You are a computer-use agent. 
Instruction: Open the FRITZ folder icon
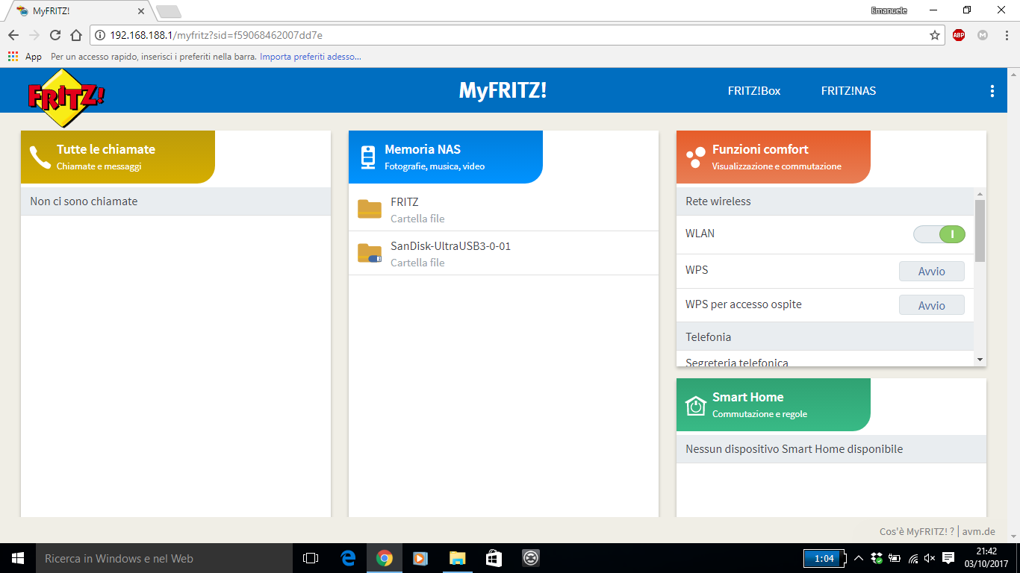pyautogui.click(x=370, y=210)
